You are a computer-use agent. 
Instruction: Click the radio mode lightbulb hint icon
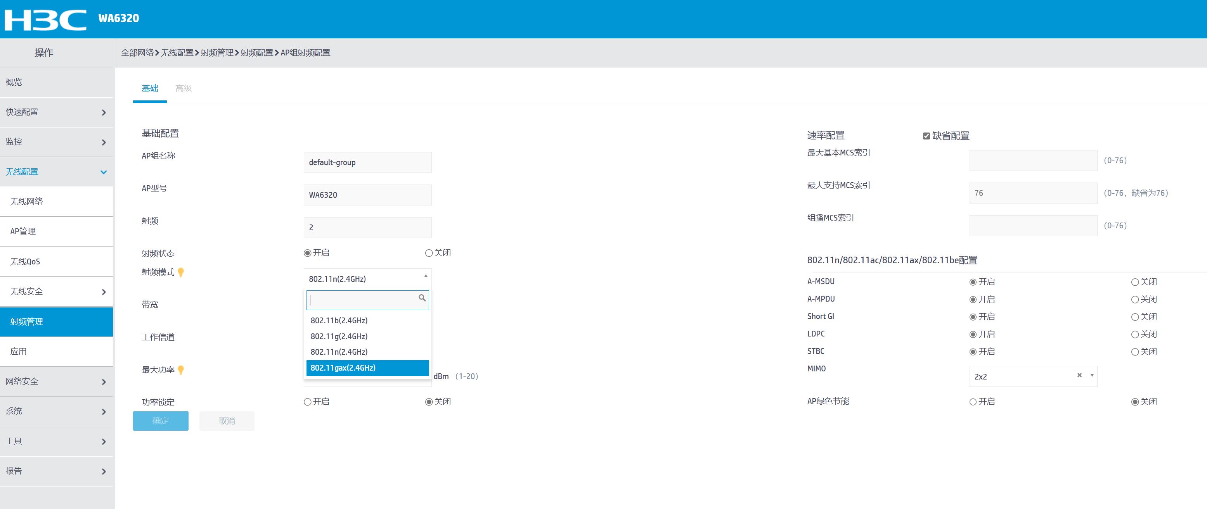coord(181,273)
